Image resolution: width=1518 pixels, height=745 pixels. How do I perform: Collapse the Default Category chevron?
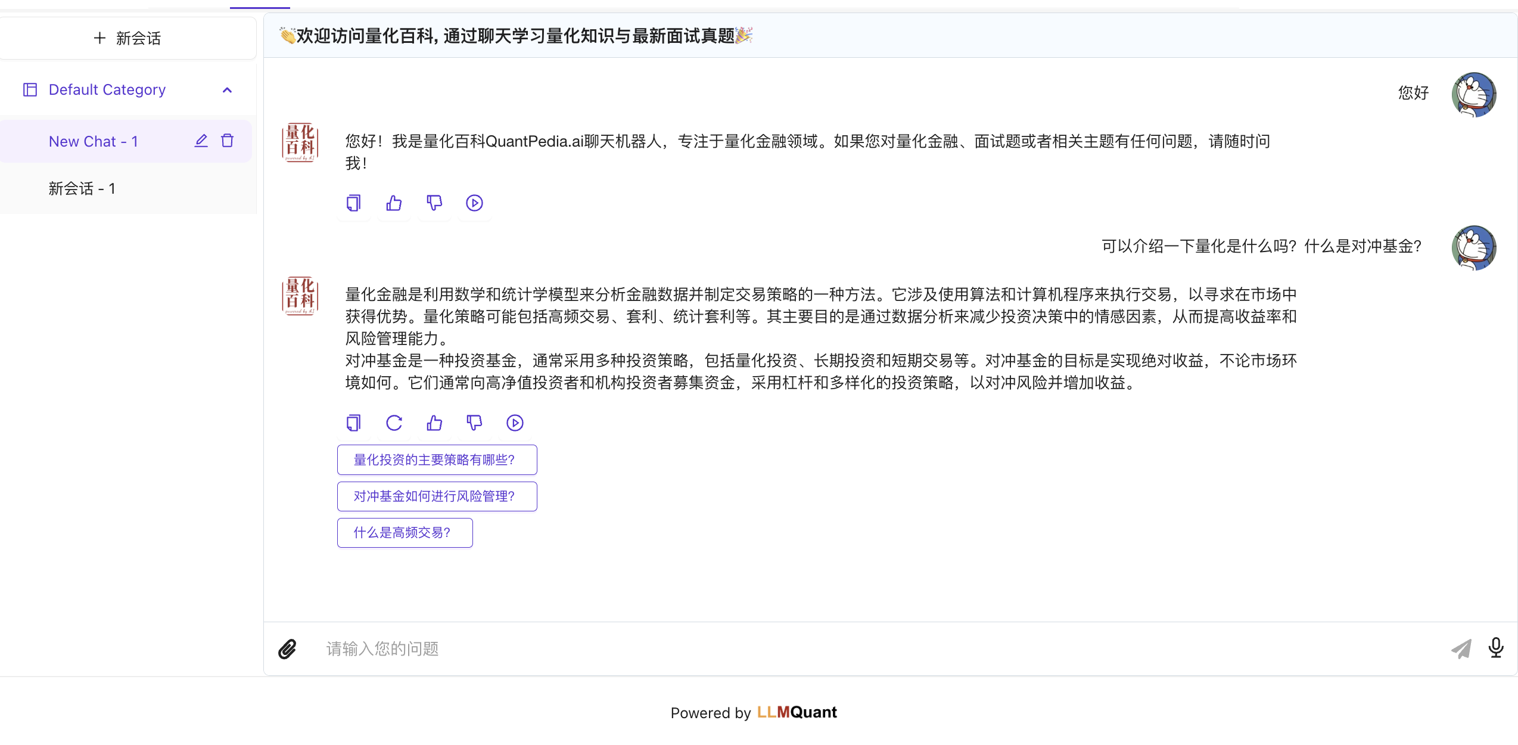click(x=227, y=90)
